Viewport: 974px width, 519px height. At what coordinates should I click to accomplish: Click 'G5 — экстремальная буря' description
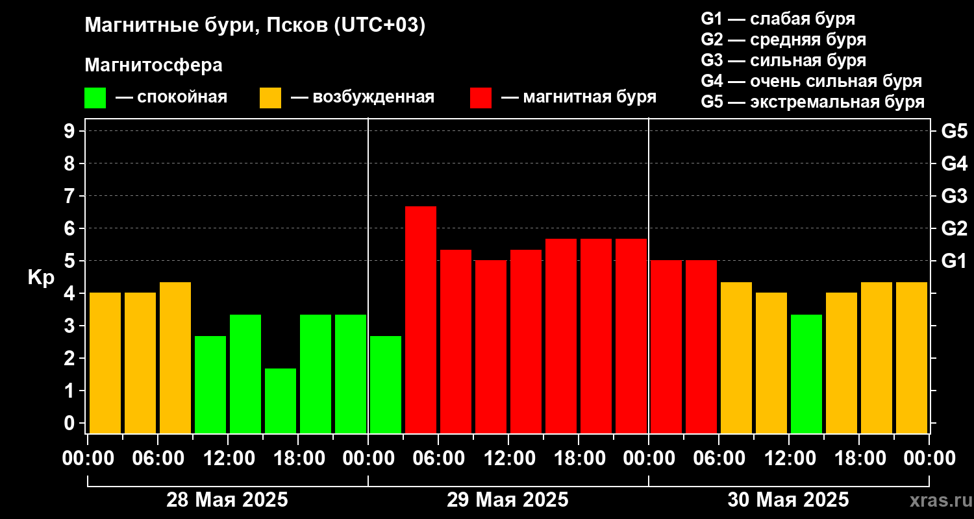pyautogui.click(x=813, y=102)
